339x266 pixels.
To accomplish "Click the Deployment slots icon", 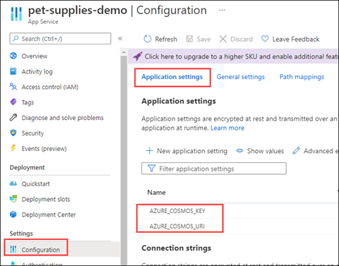I will [13, 199].
